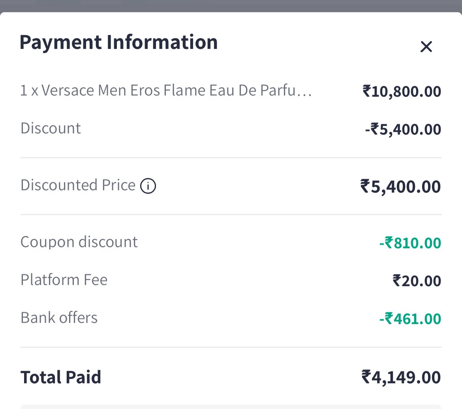This screenshot has height=409, width=462.
Task: Select the ₹4,149.00 total paid amount
Action: tap(401, 377)
